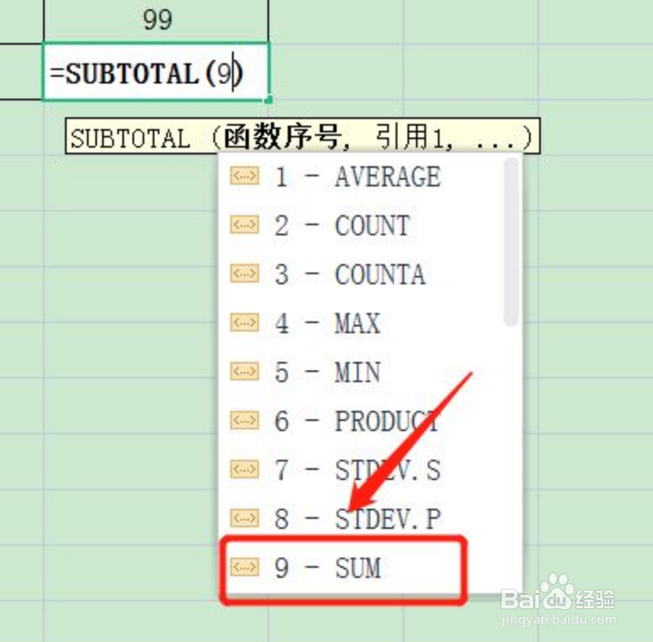The image size is (653, 642).
Task: Click the autocomplete list vertical scrollbar
Action: [510, 245]
